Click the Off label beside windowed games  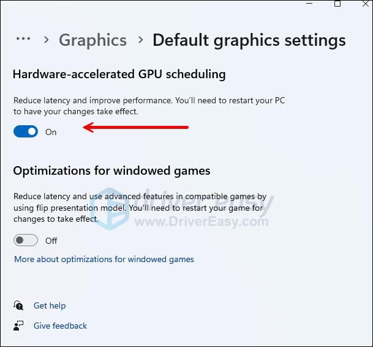51,241
